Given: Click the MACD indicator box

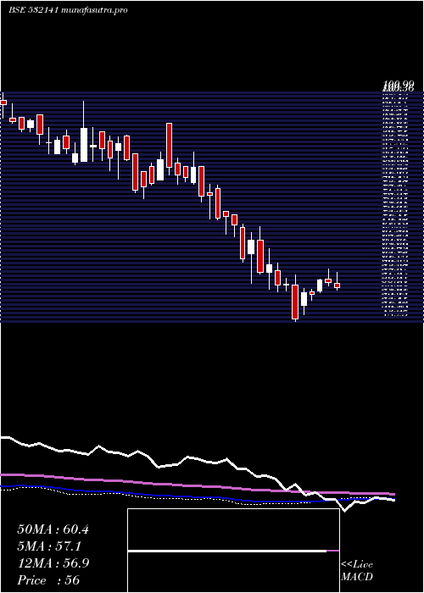Looking at the screenshot, I should pyautogui.click(x=233, y=551).
